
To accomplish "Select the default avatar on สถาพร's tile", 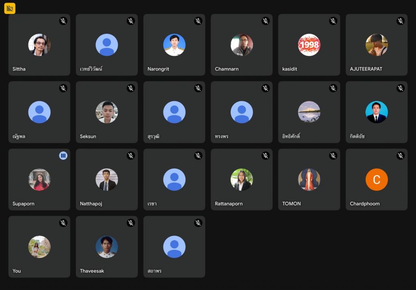I will tap(174, 247).
